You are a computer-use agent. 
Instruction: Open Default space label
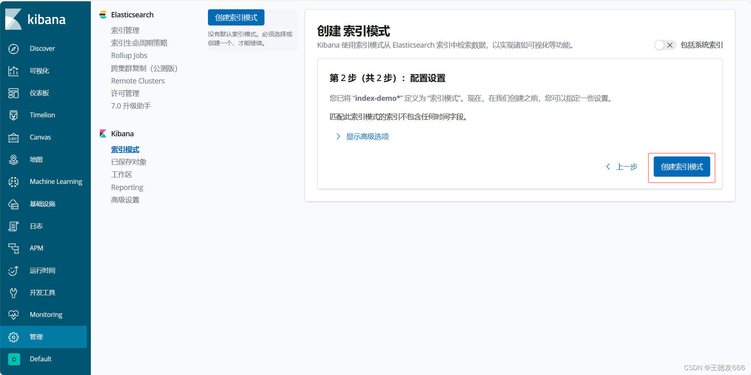click(x=41, y=359)
